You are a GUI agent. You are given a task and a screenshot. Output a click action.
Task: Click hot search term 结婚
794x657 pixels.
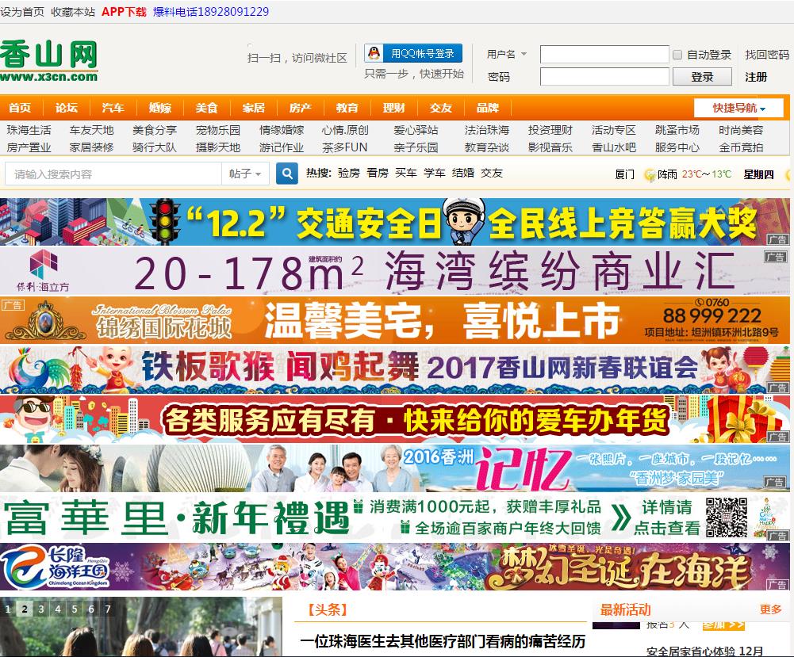(462, 173)
